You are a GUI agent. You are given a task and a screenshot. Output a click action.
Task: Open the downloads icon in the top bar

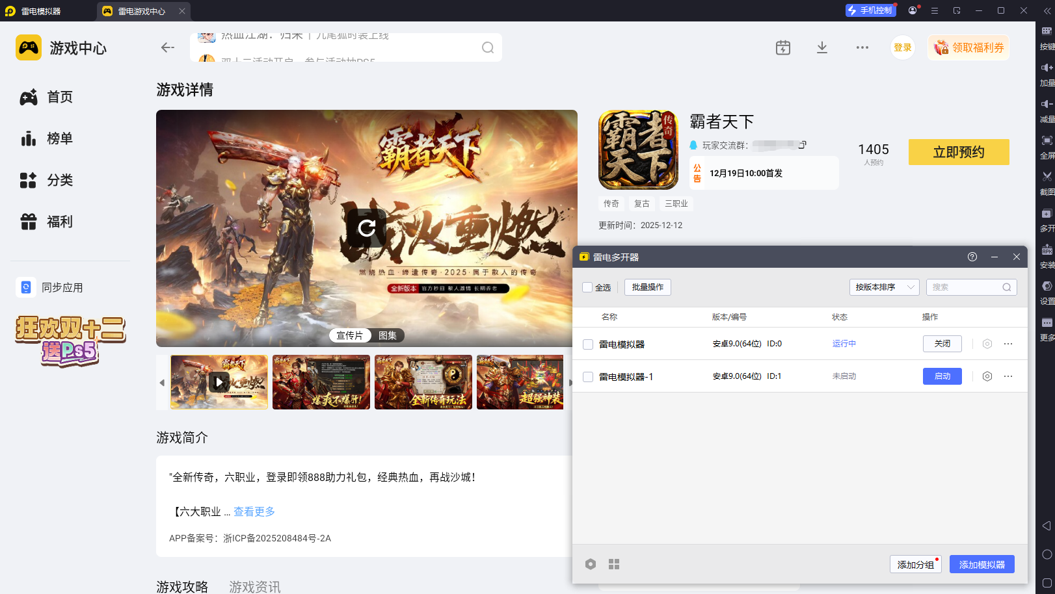(822, 47)
